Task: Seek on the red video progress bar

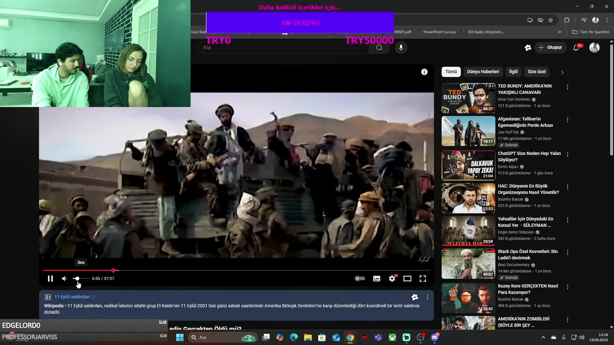Action: [x=236, y=271]
